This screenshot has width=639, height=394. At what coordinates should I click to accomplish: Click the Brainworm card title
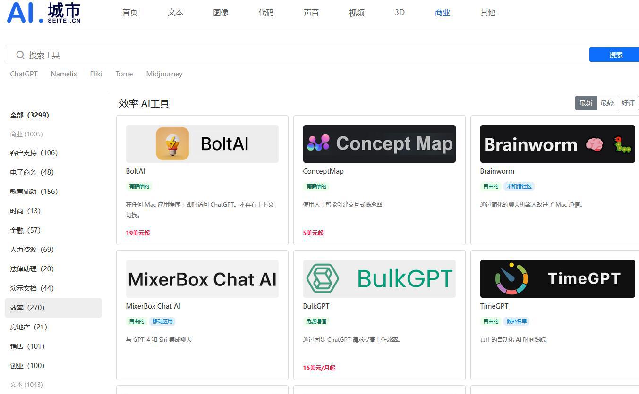[x=497, y=171]
